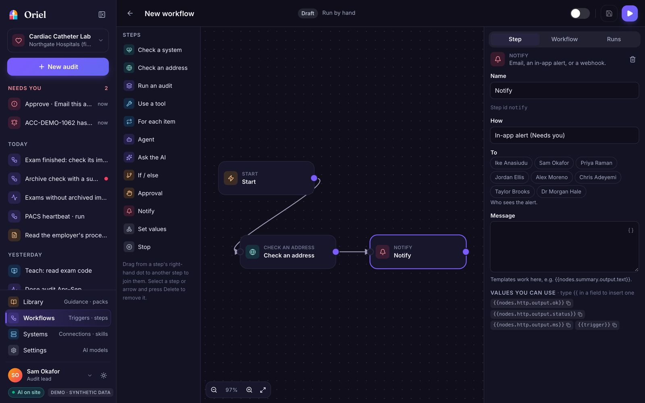Click the save workflow icon
Viewport: 645px width, 403px height.
609,13
